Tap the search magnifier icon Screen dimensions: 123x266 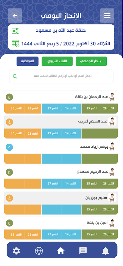[x=15, y=76]
